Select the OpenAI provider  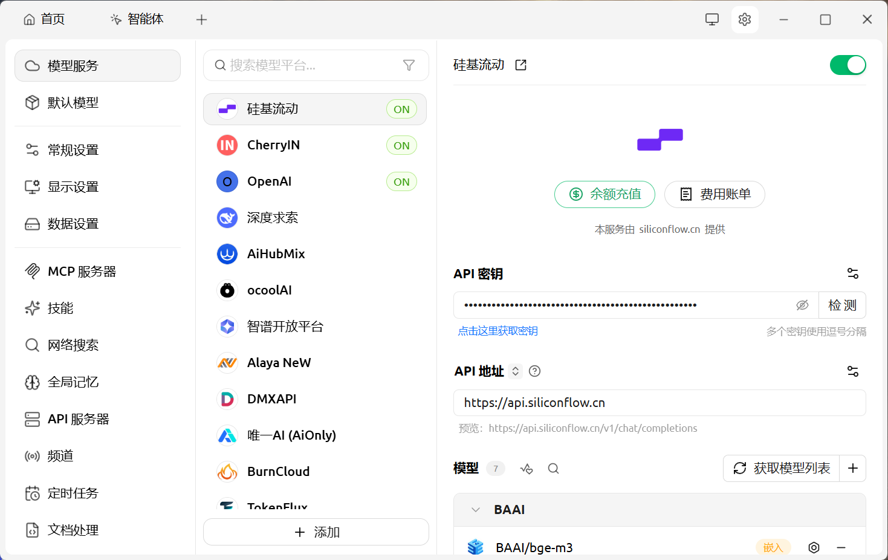[315, 181]
